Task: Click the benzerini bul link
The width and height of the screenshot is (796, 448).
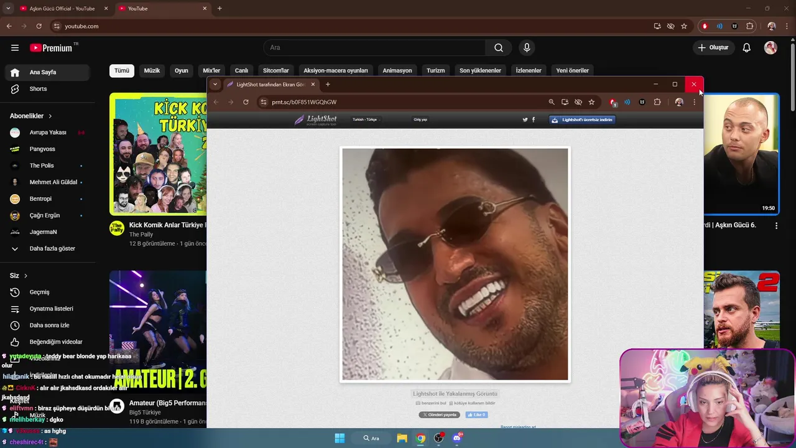Action: pos(431,403)
